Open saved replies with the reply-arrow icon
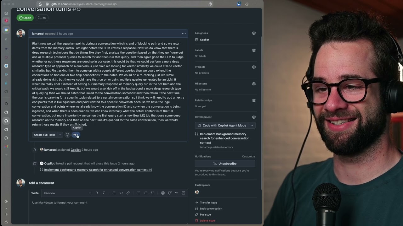This screenshot has width=403, height=226. click(x=177, y=193)
